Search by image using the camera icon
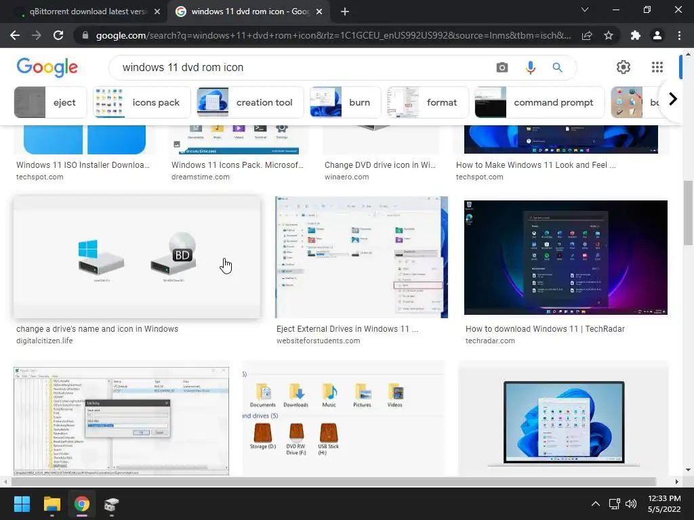Screen dimensions: 694x520 502,67
